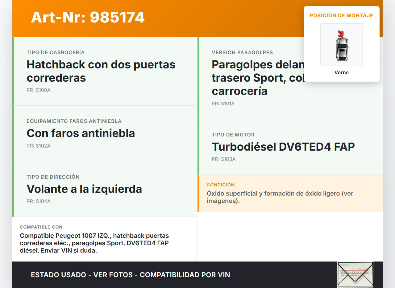The width and height of the screenshot is (395, 288).
Task: Click the PR: S102A code
Action: (x=39, y=146)
